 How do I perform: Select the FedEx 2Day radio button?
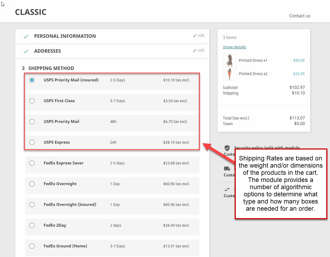point(32,225)
